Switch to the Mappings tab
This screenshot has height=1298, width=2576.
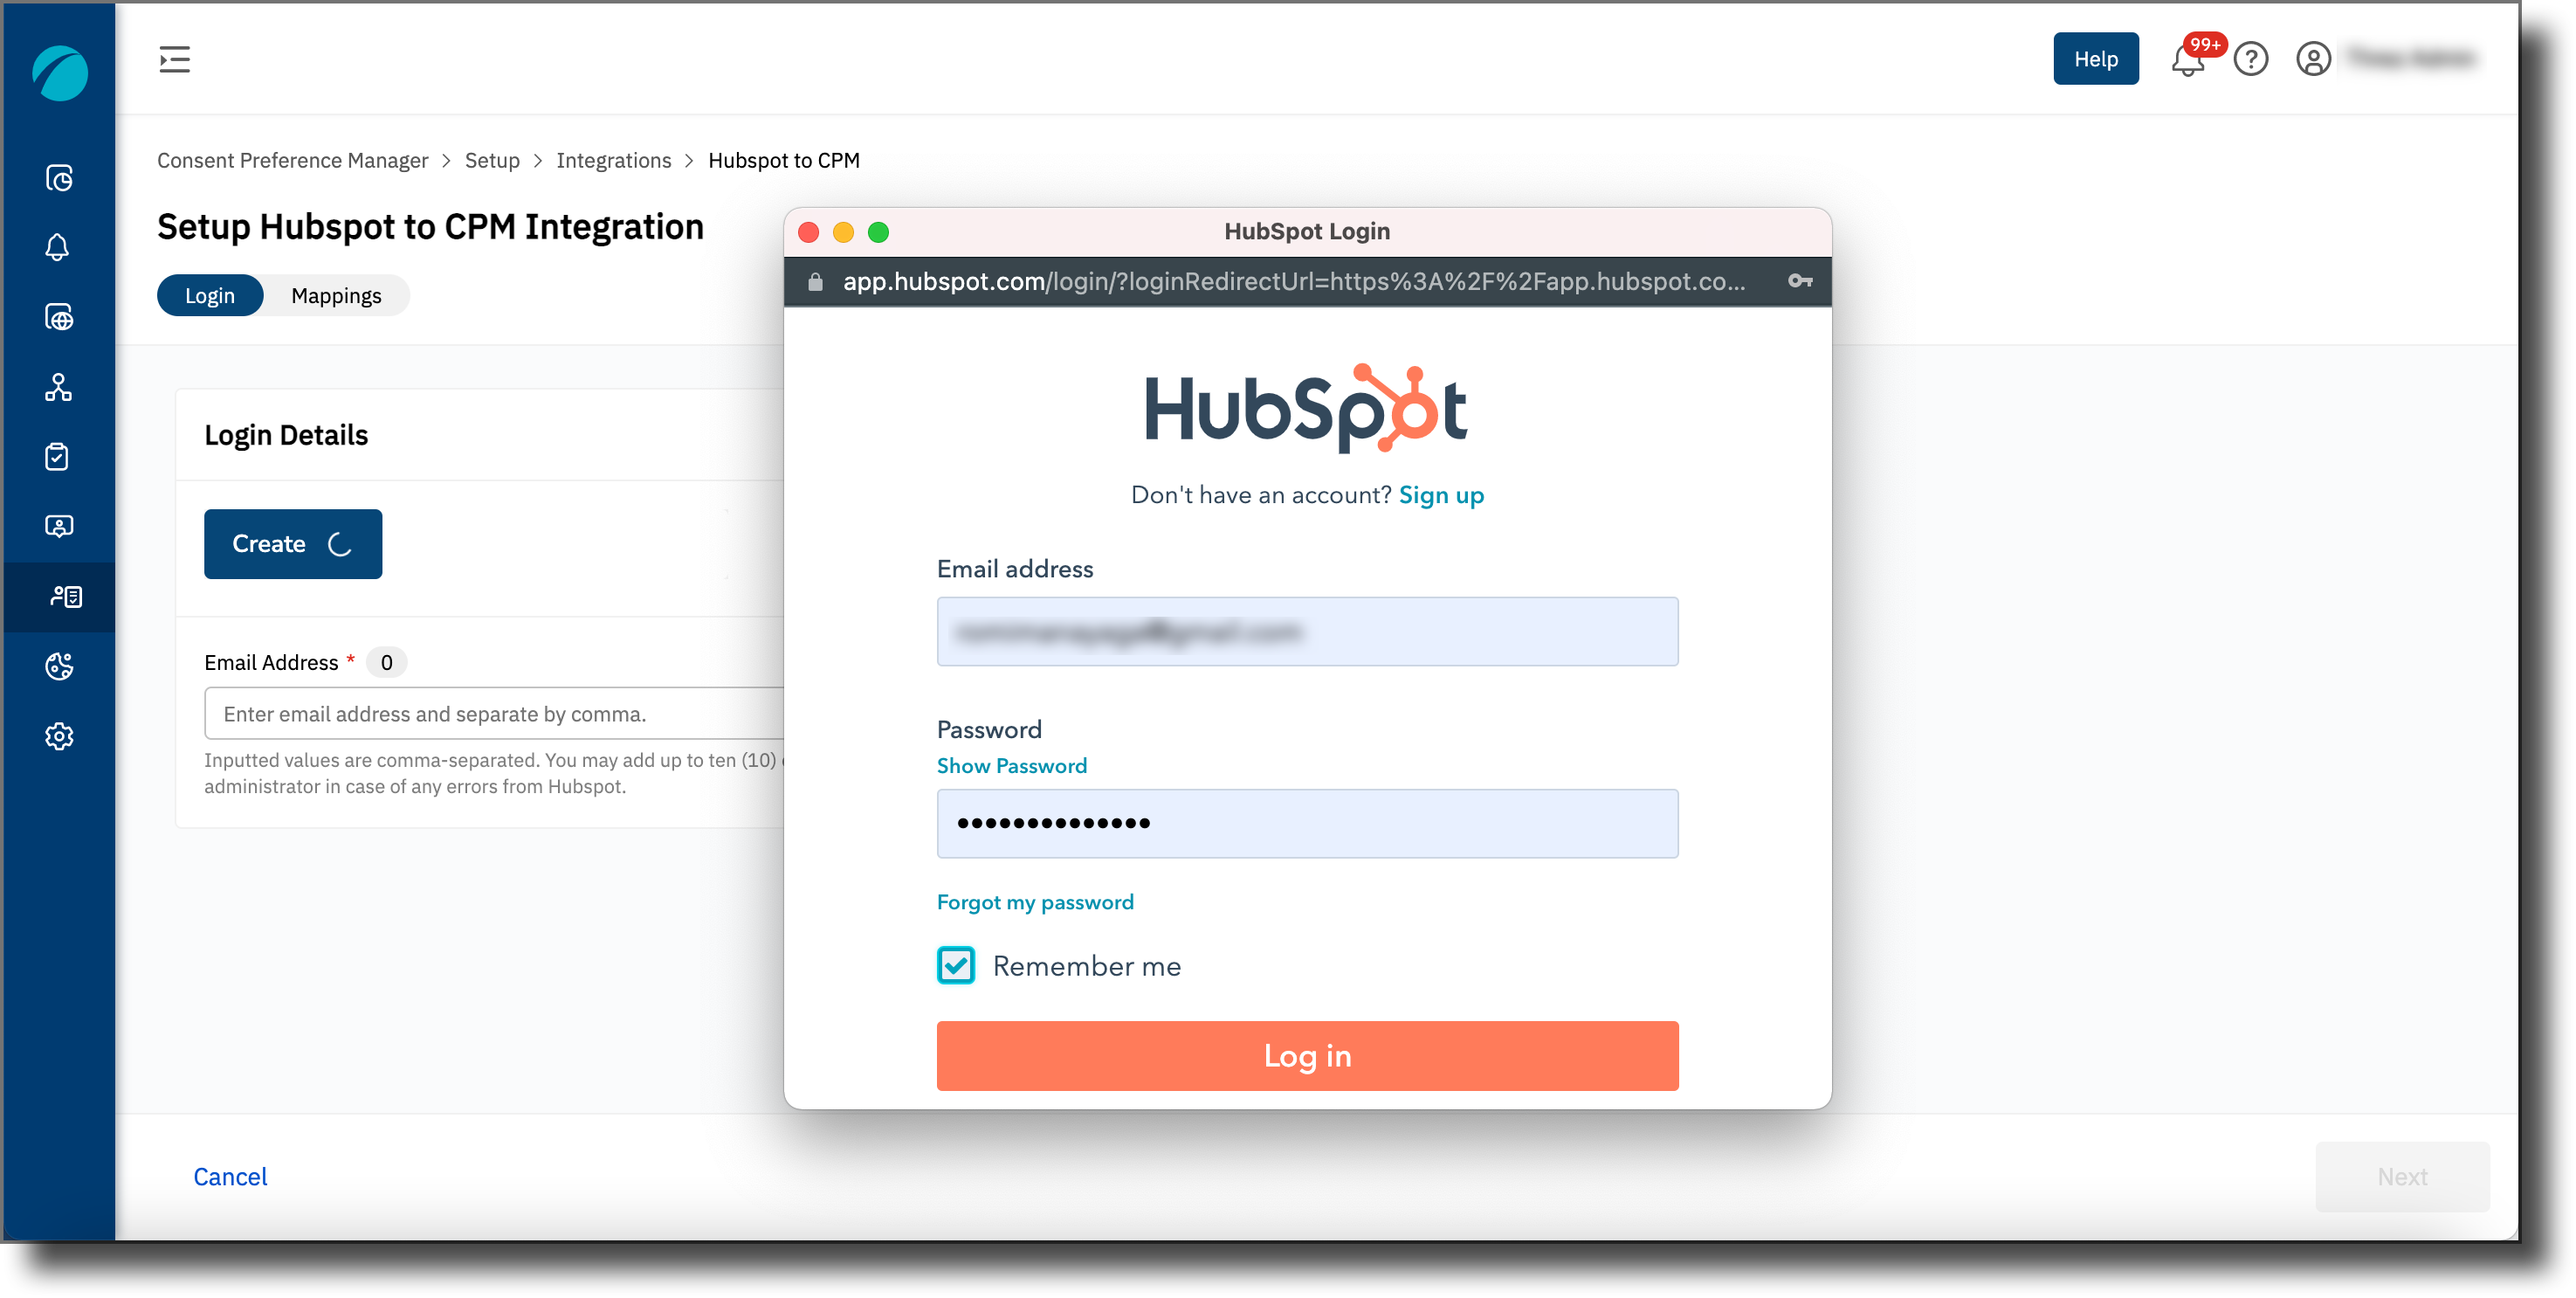338,294
